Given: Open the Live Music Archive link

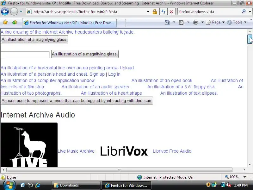Looking at the screenshot, I should point(76,151).
